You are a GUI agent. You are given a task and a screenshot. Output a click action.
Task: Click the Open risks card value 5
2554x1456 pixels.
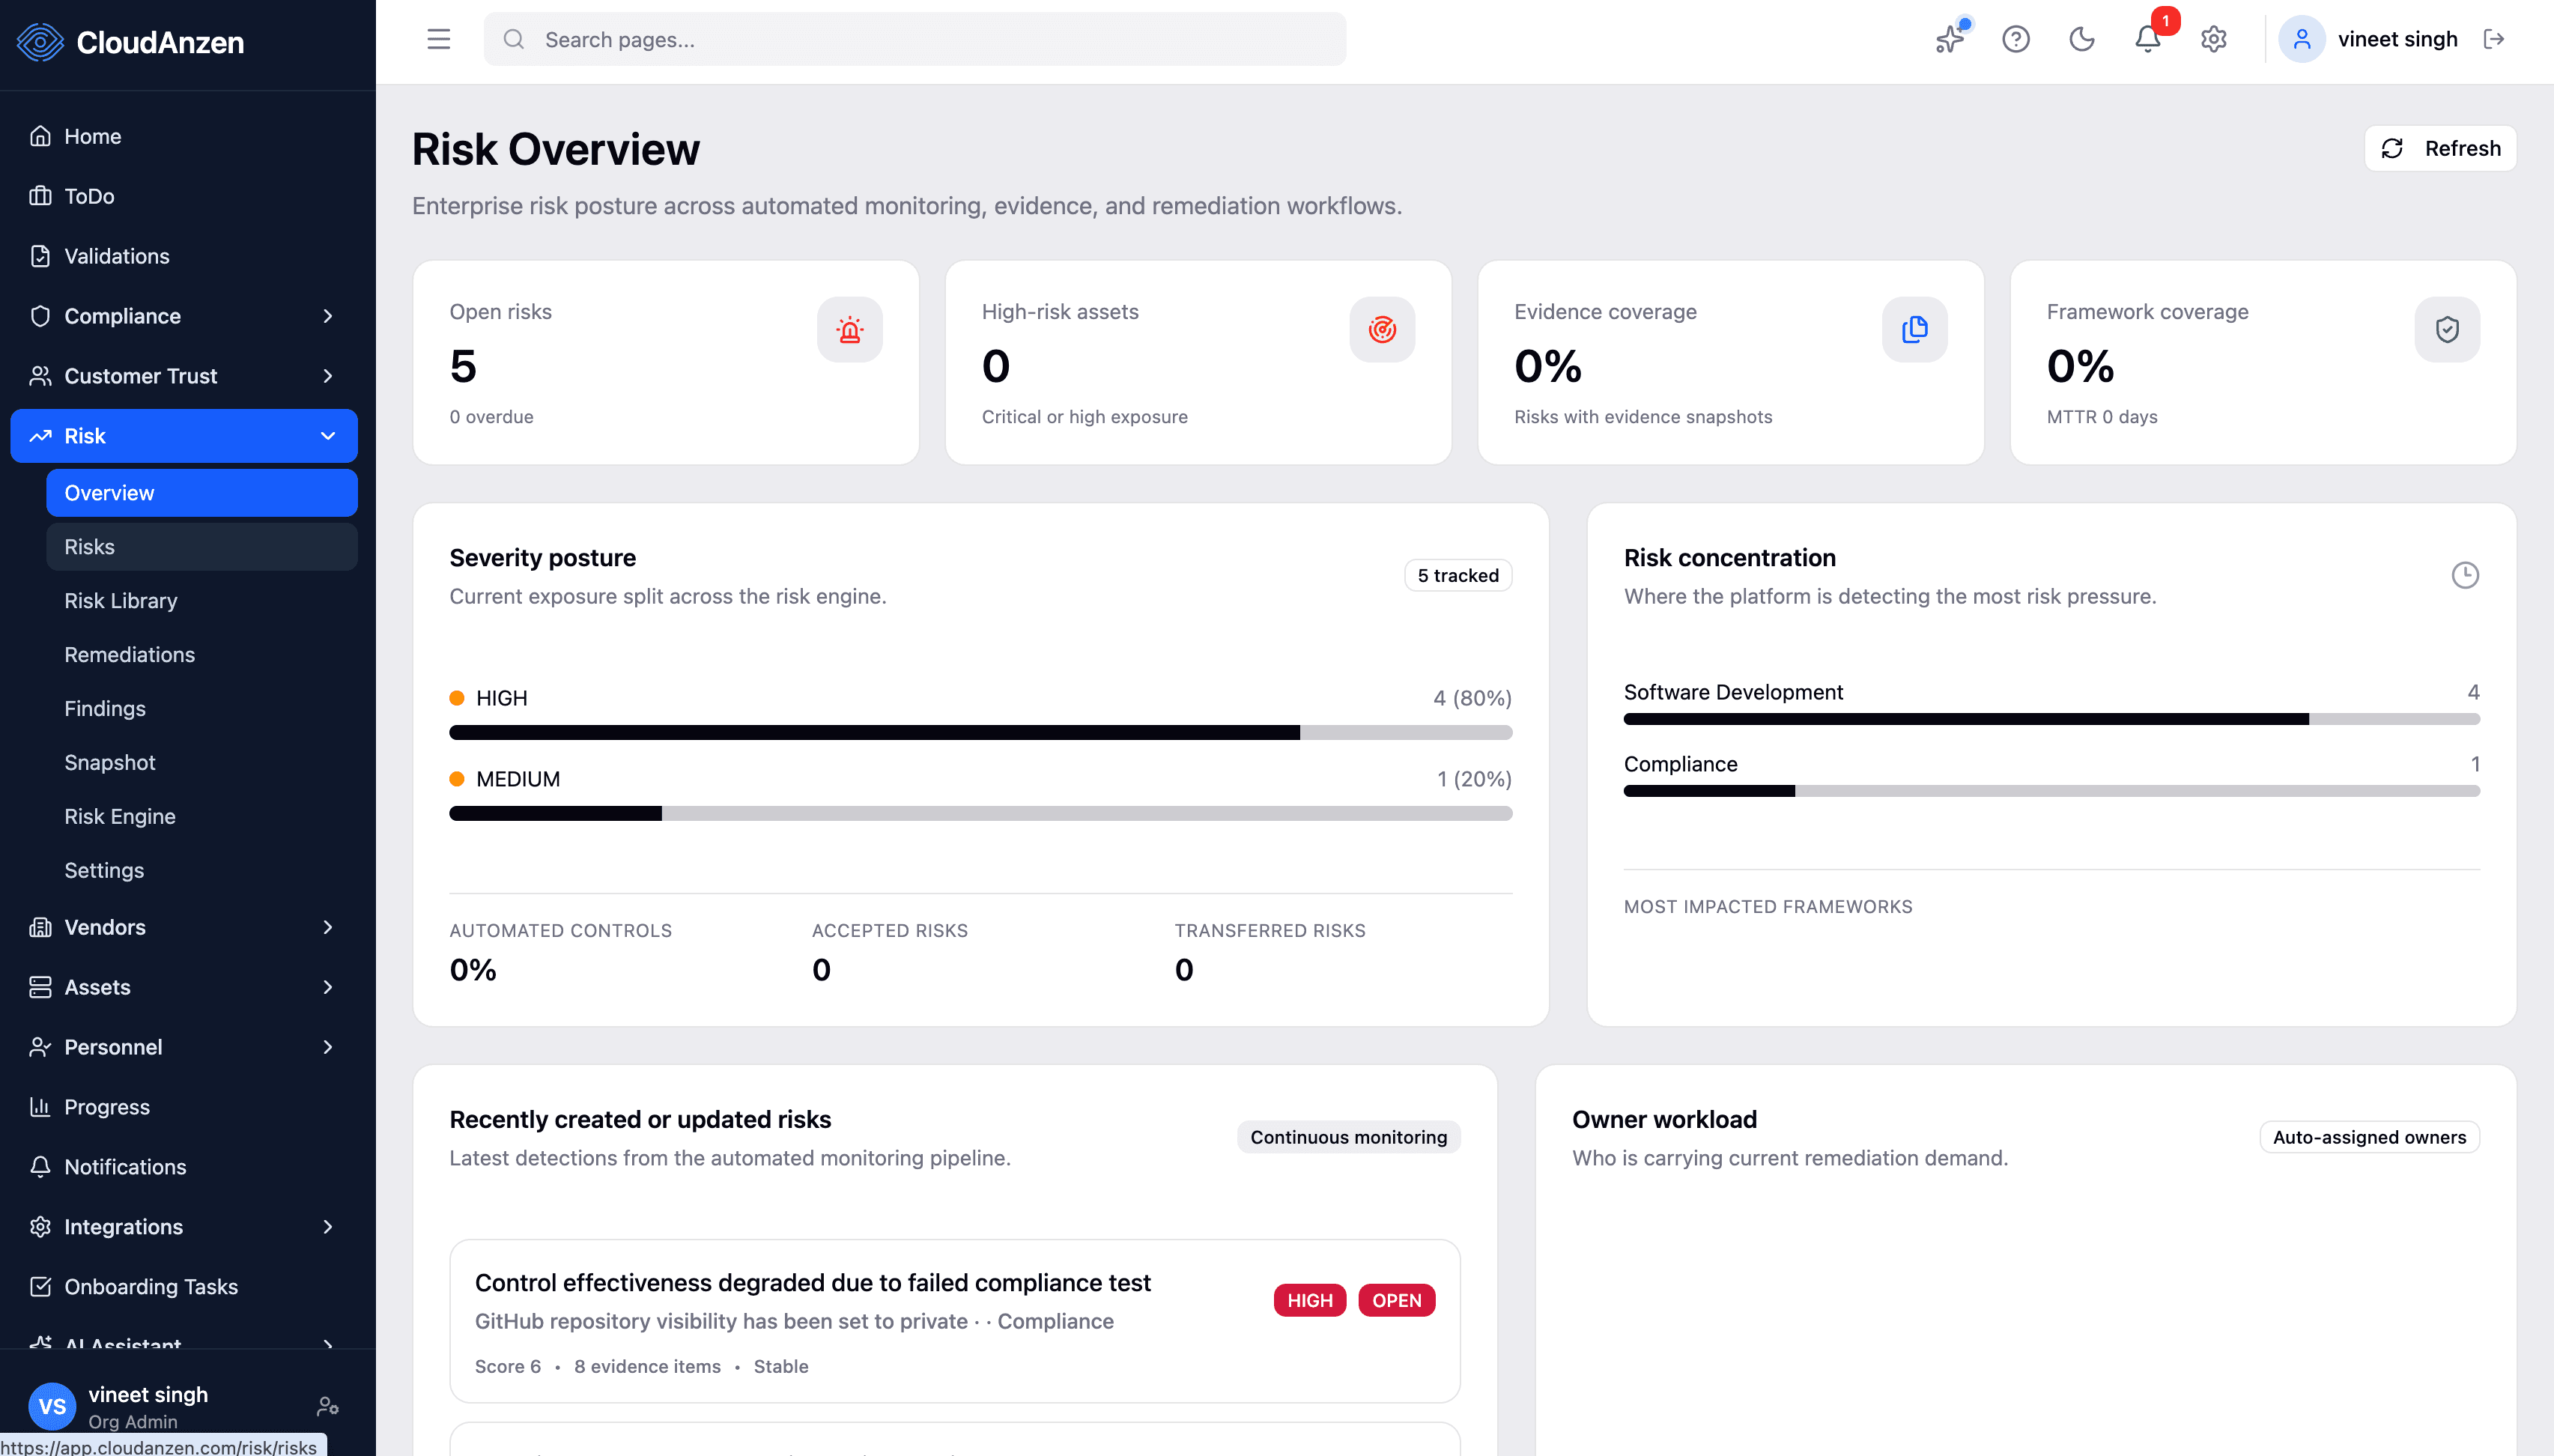tap(463, 366)
